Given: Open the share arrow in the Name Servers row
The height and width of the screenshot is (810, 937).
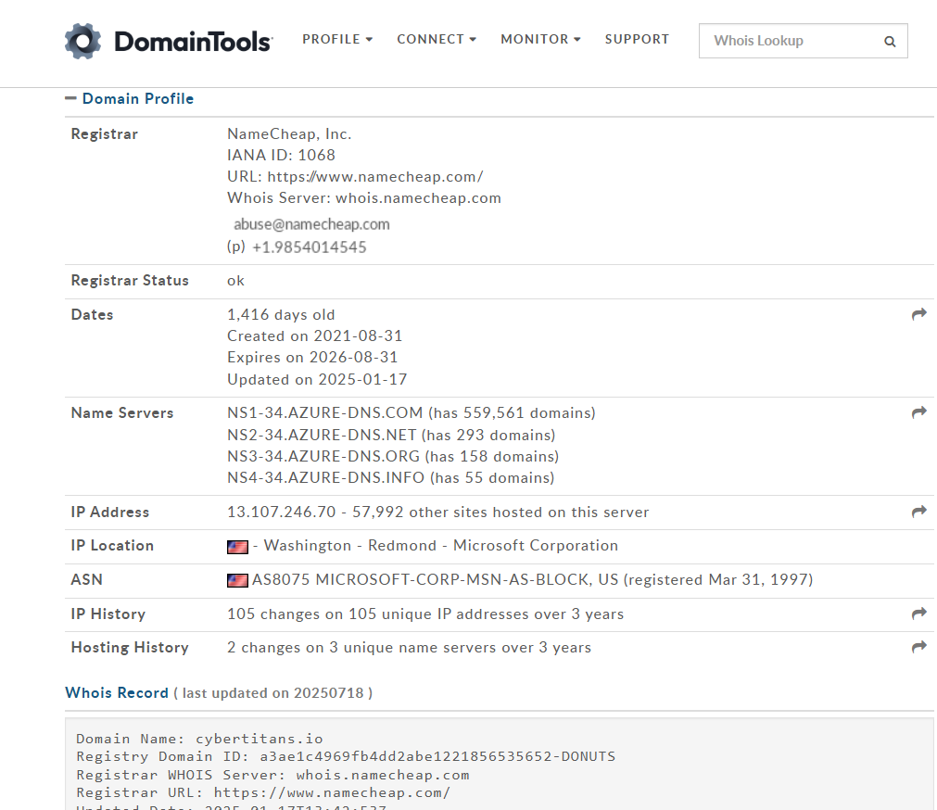Looking at the screenshot, I should [x=919, y=412].
